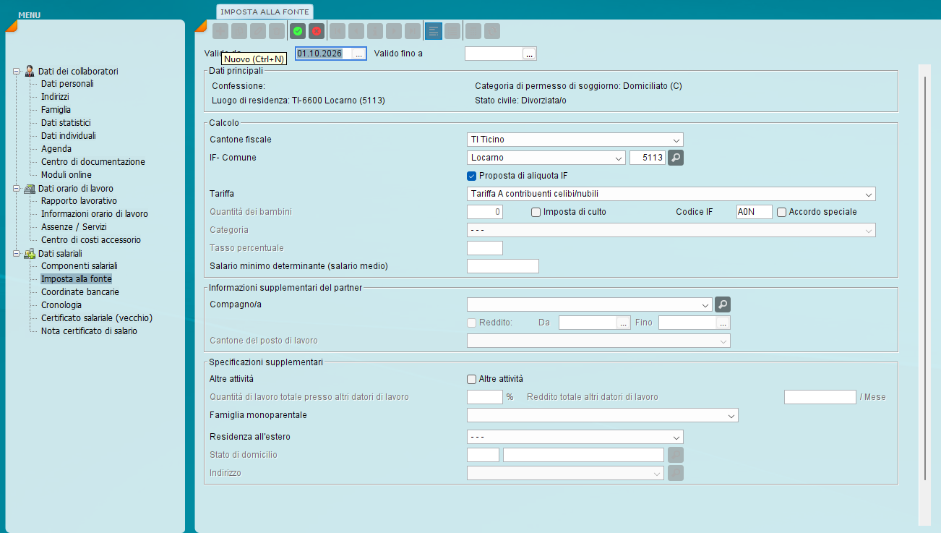Go to last record toolbar icon
Image resolution: width=941 pixels, height=533 pixels.
click(x=413, y=31)
